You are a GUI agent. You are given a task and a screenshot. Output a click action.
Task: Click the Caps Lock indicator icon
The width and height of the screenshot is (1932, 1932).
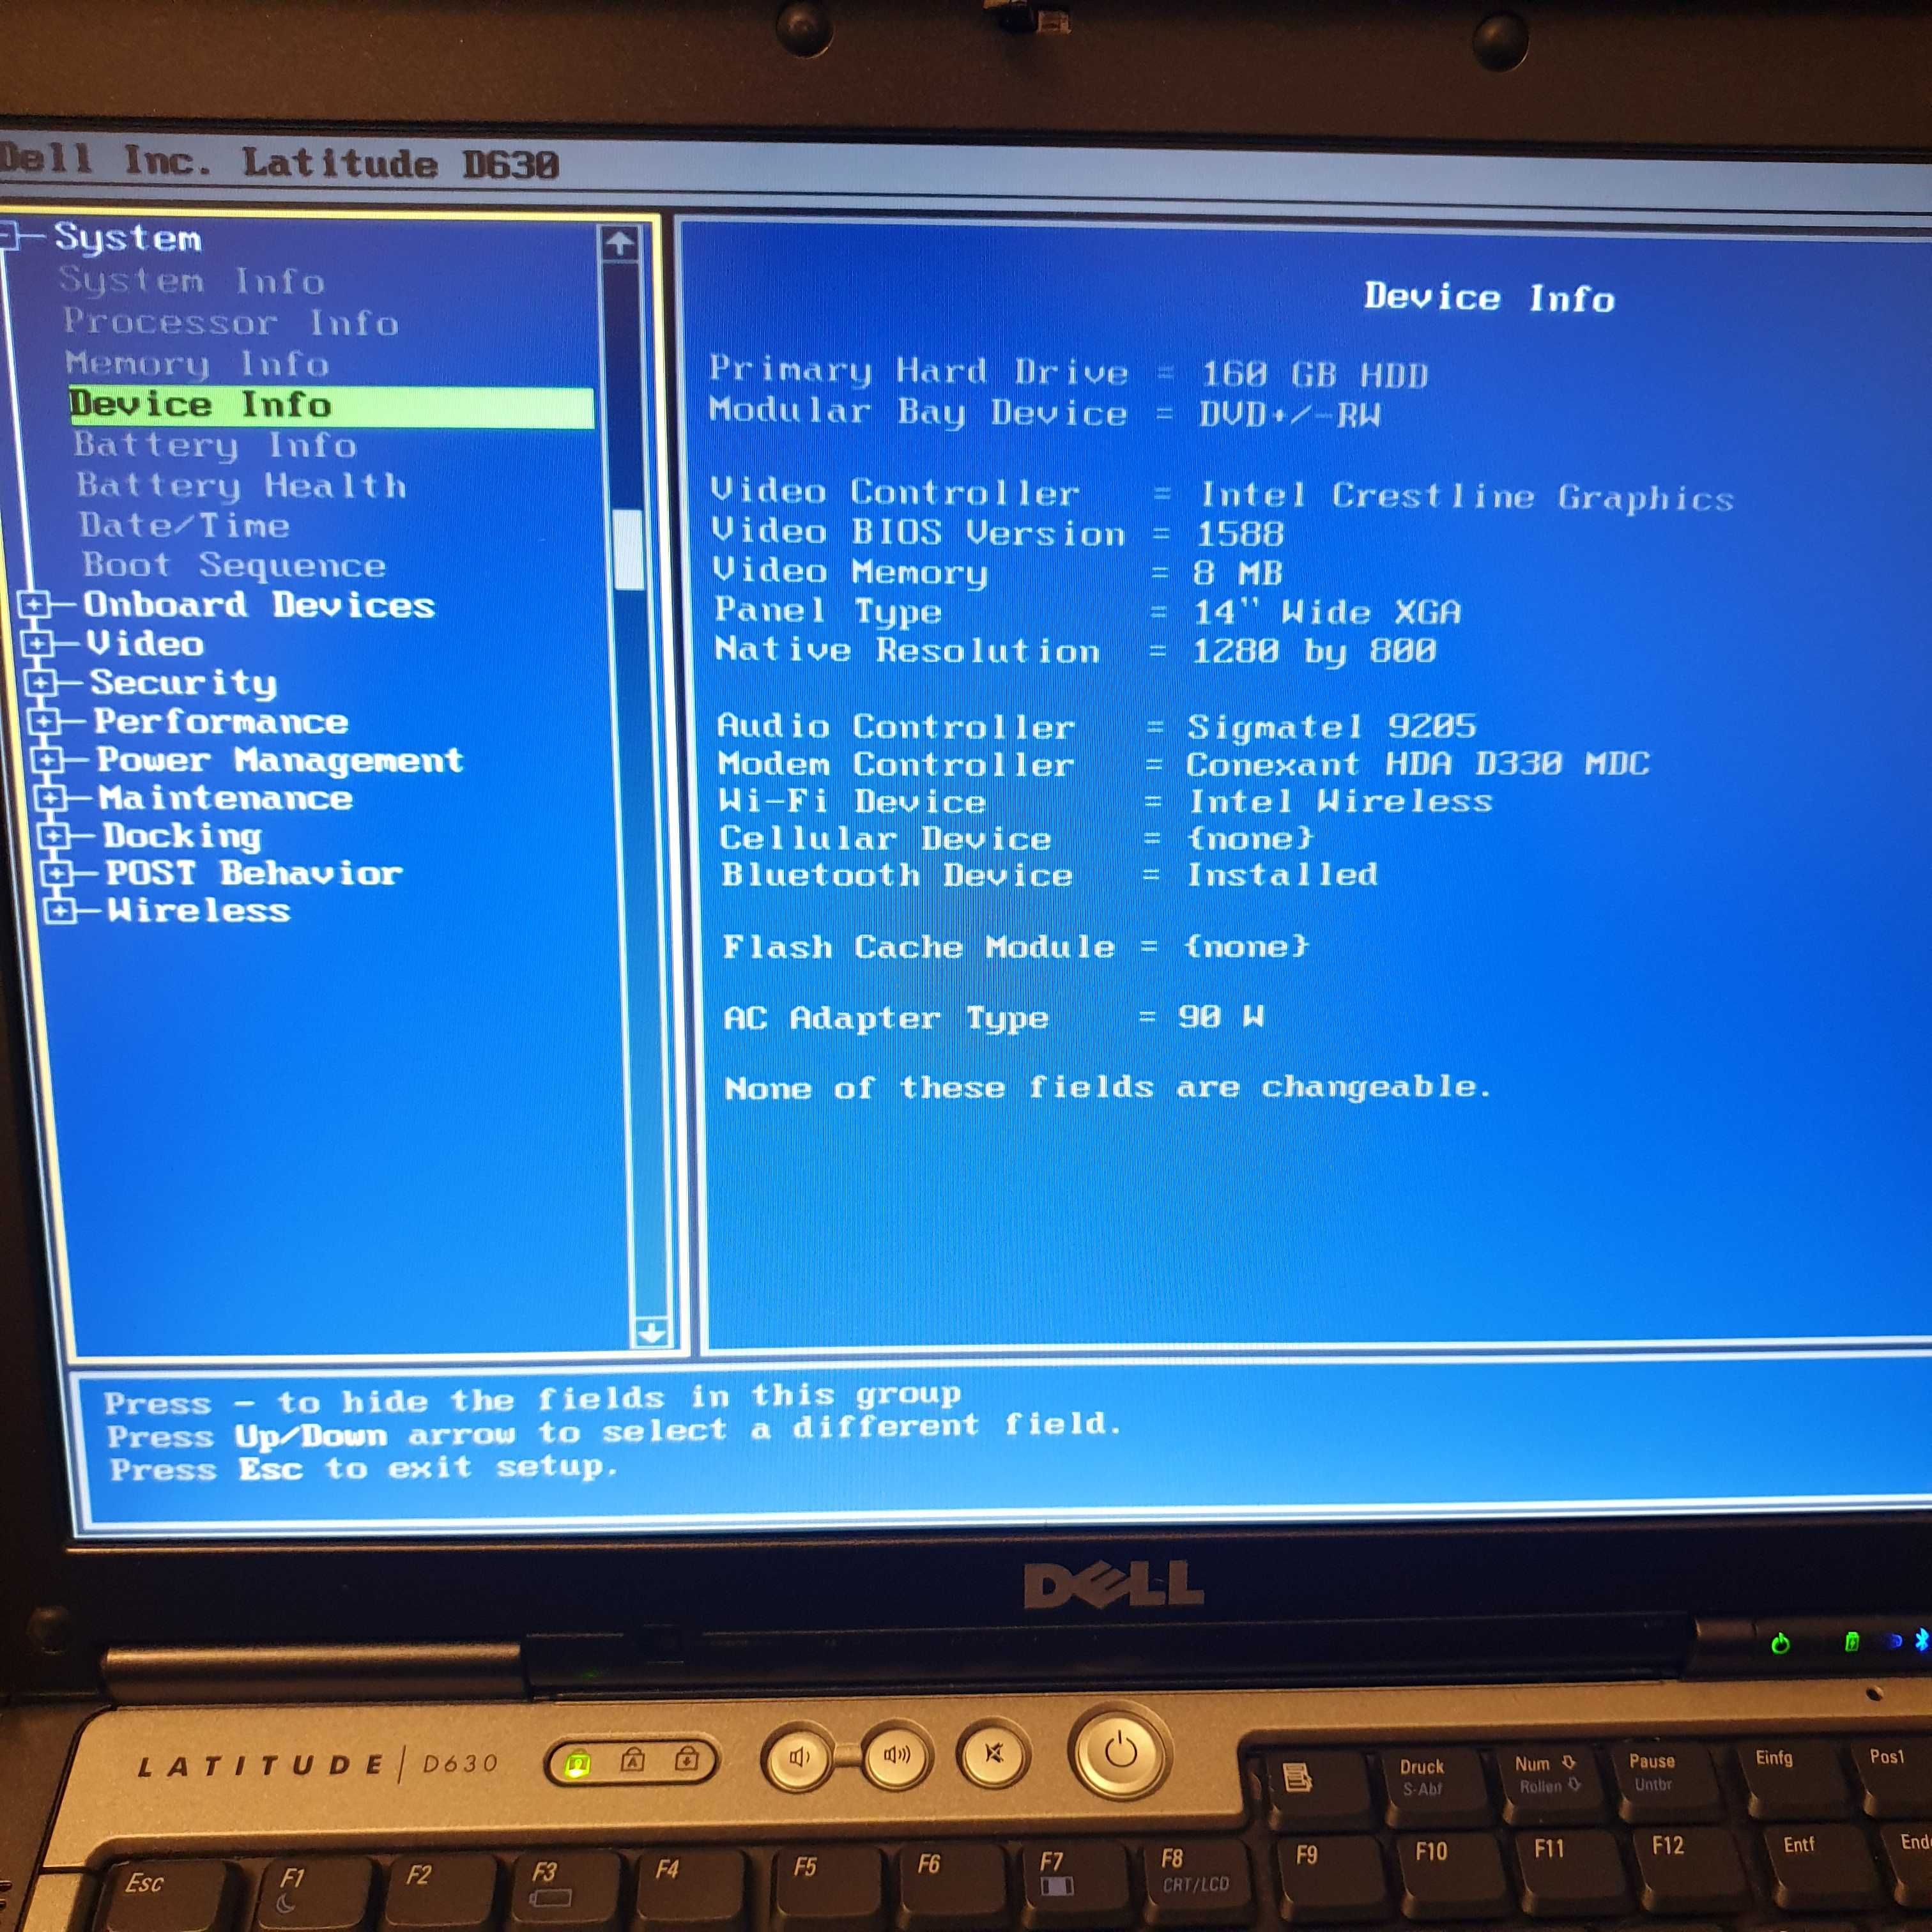(x=632, y=1761)
